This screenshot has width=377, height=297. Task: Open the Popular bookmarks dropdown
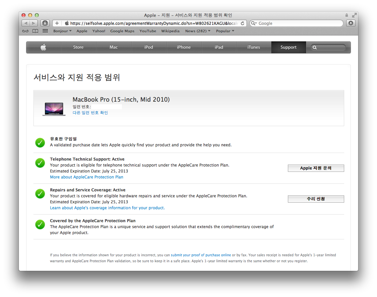pos(225,31)
